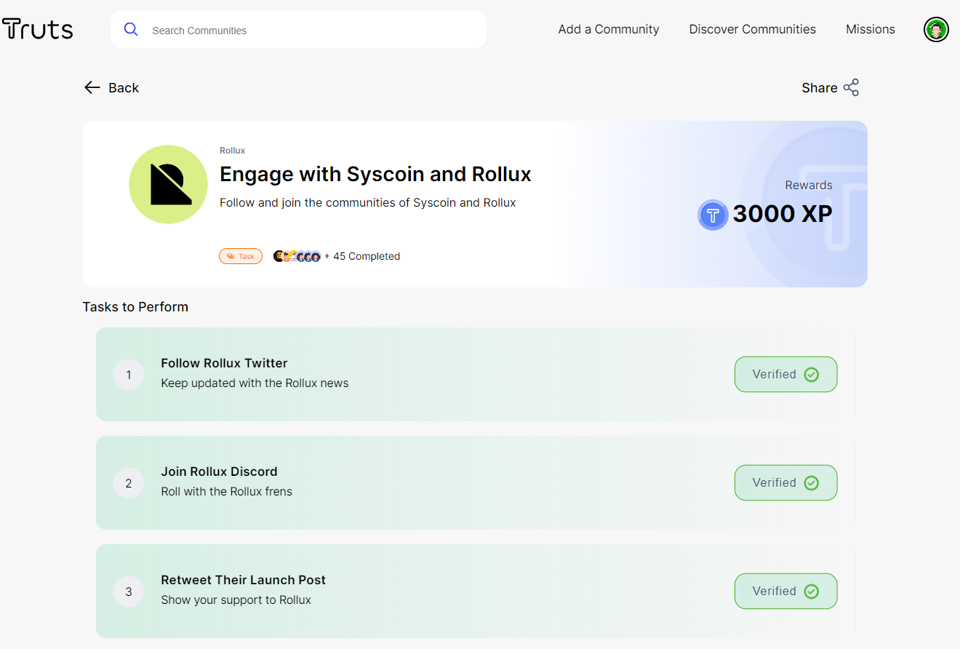Click the stacked participant avatars
This screenshot has height=649, width=960.
[297, 256]
